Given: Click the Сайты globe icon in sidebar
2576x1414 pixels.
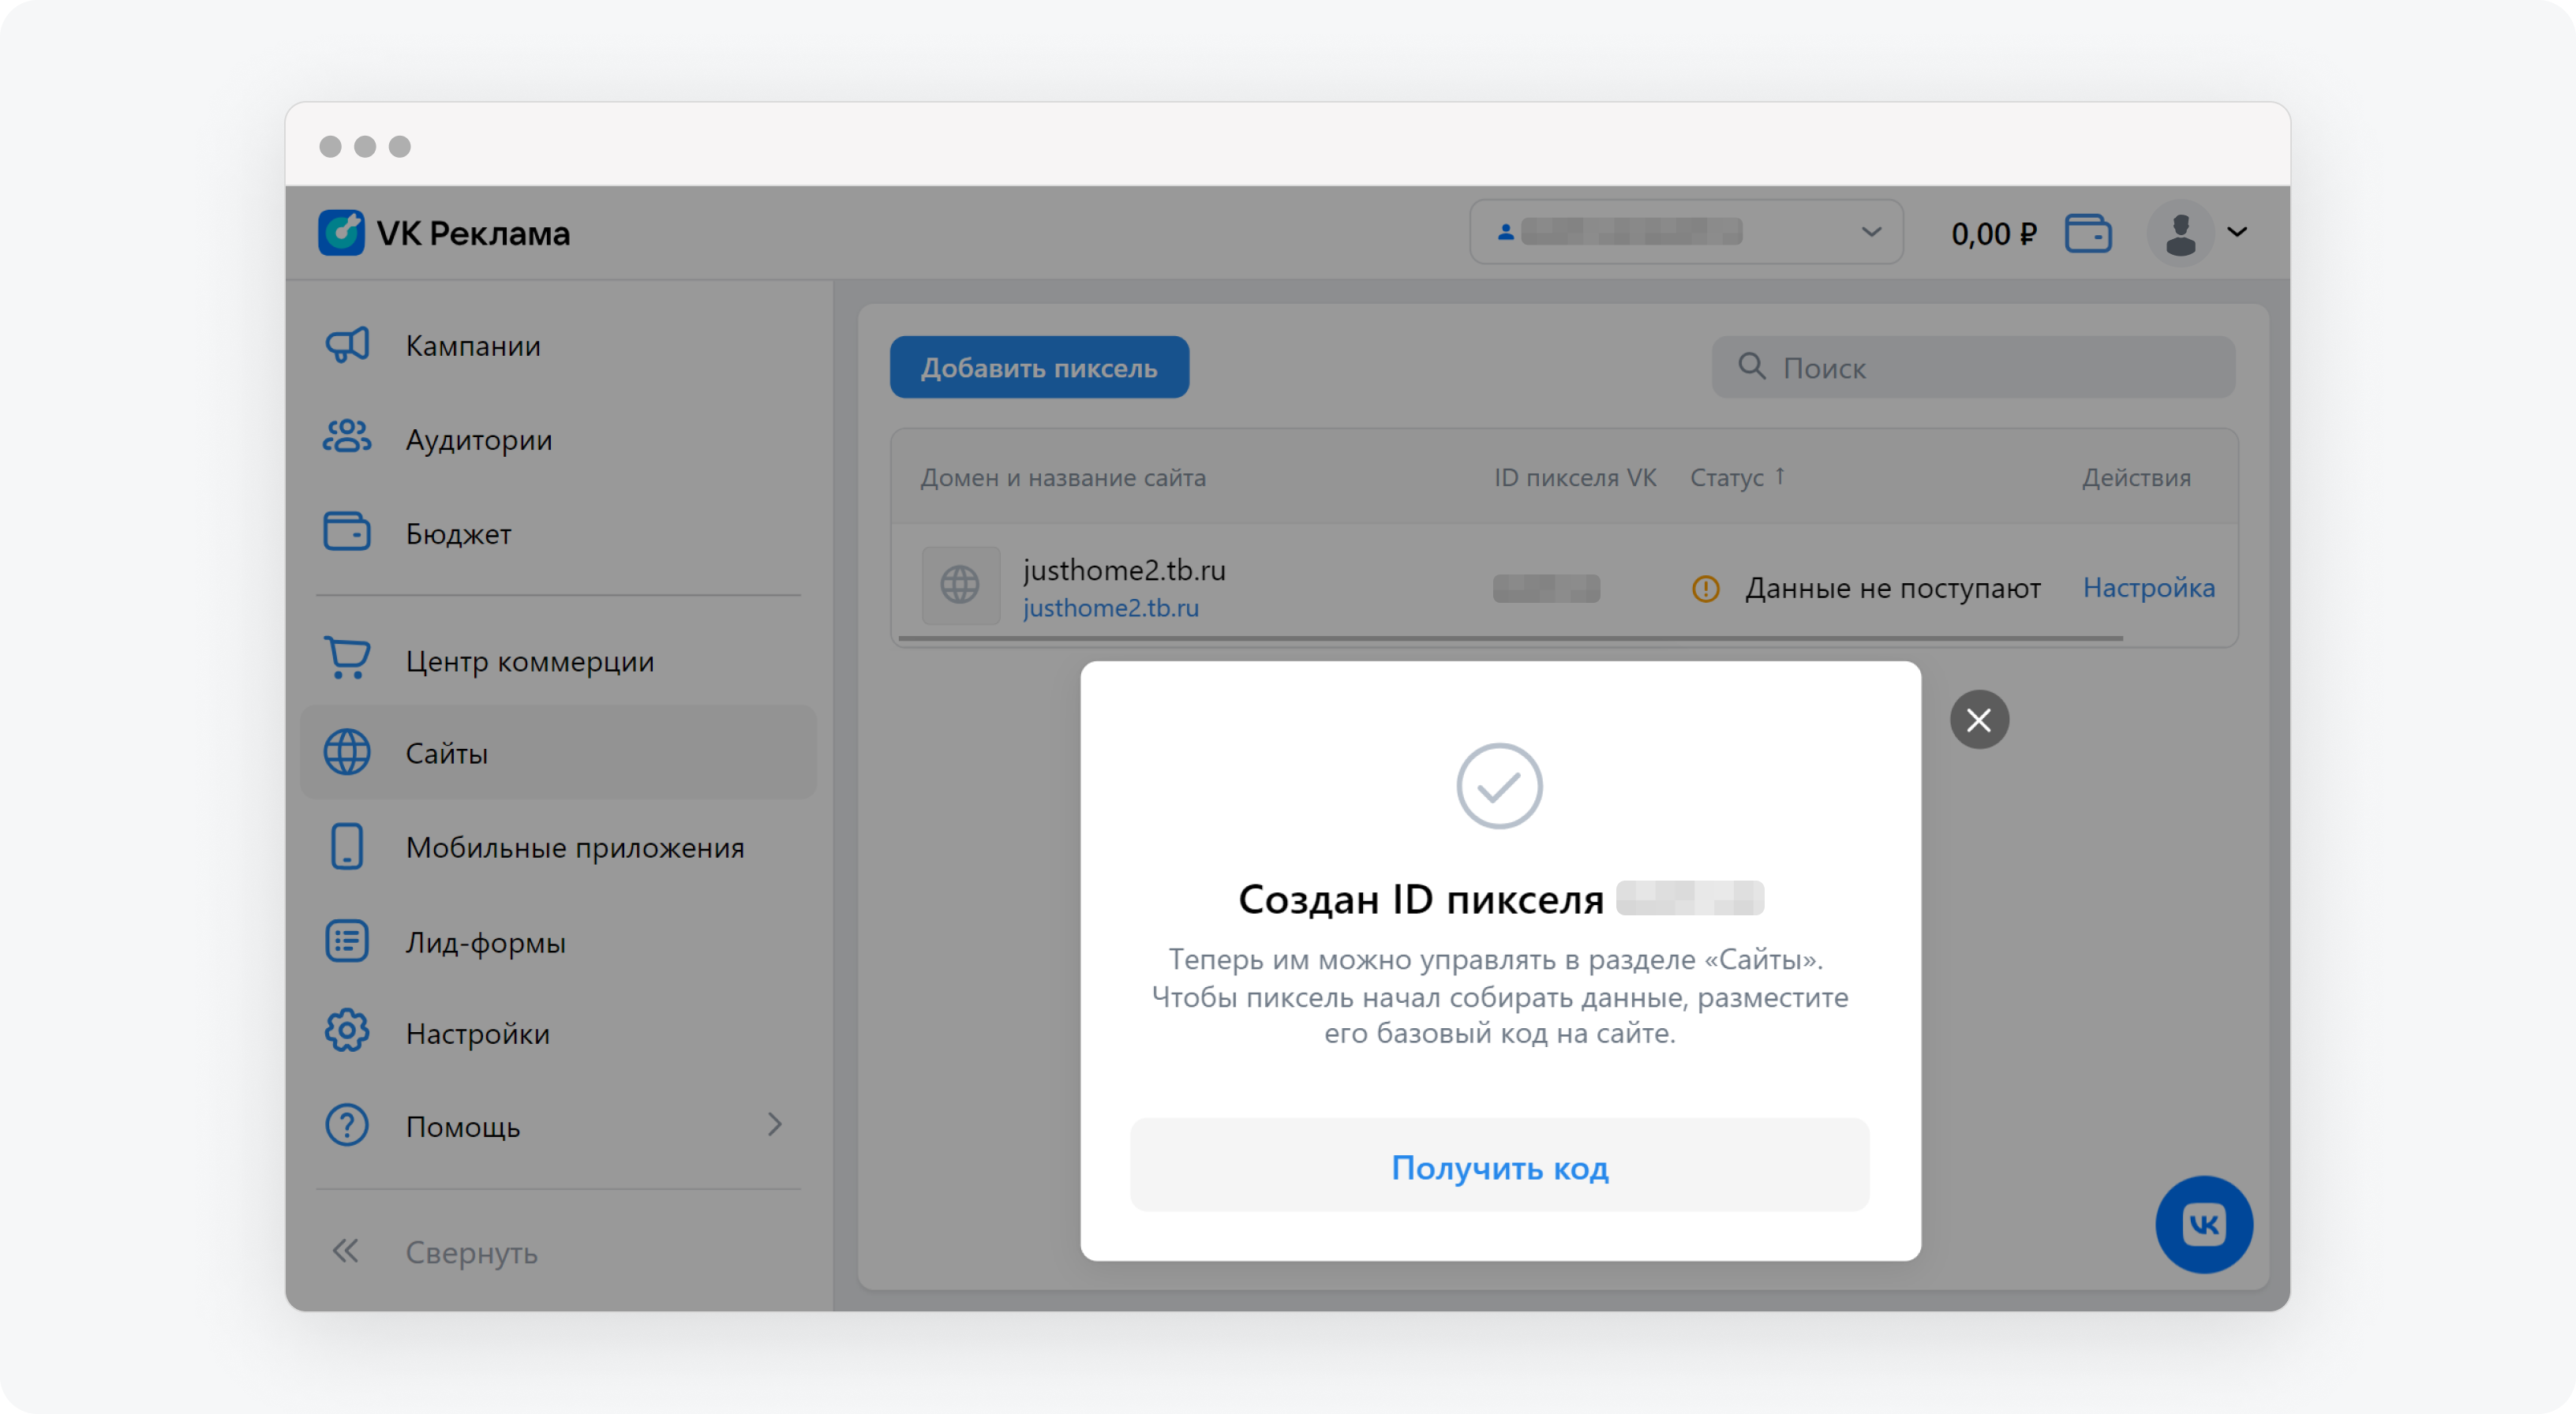Looking at the screenshot, I should pyautogui.click(x=347, y=752).
